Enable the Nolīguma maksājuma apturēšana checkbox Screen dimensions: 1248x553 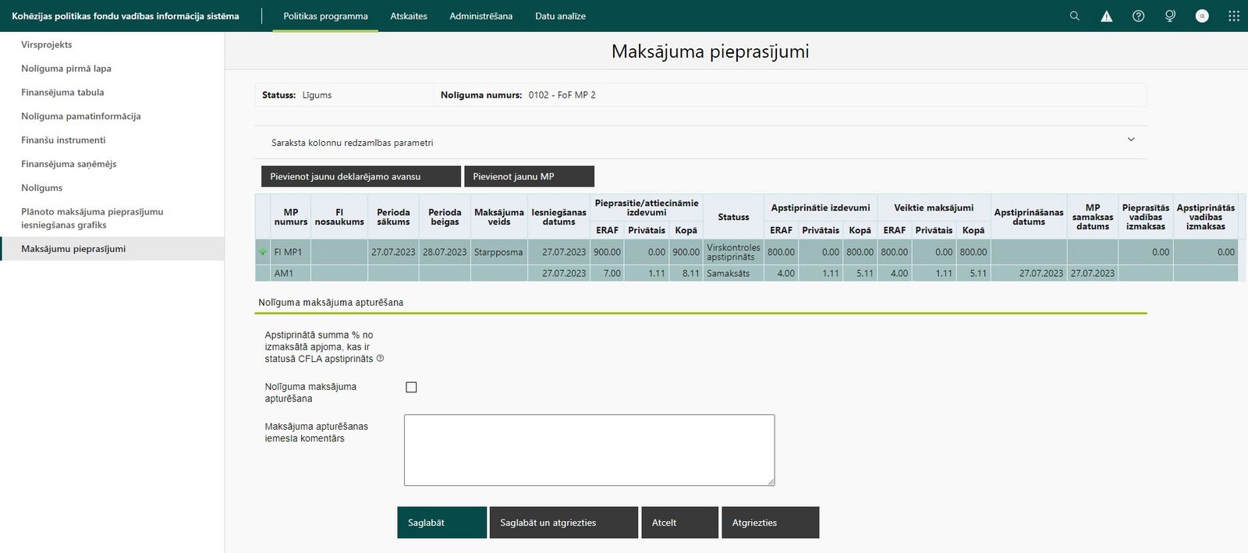coord(411,387)
